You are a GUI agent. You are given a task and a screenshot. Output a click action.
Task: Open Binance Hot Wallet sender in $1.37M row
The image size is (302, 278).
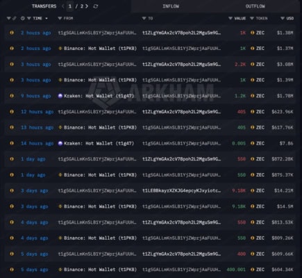click(100, 49)
